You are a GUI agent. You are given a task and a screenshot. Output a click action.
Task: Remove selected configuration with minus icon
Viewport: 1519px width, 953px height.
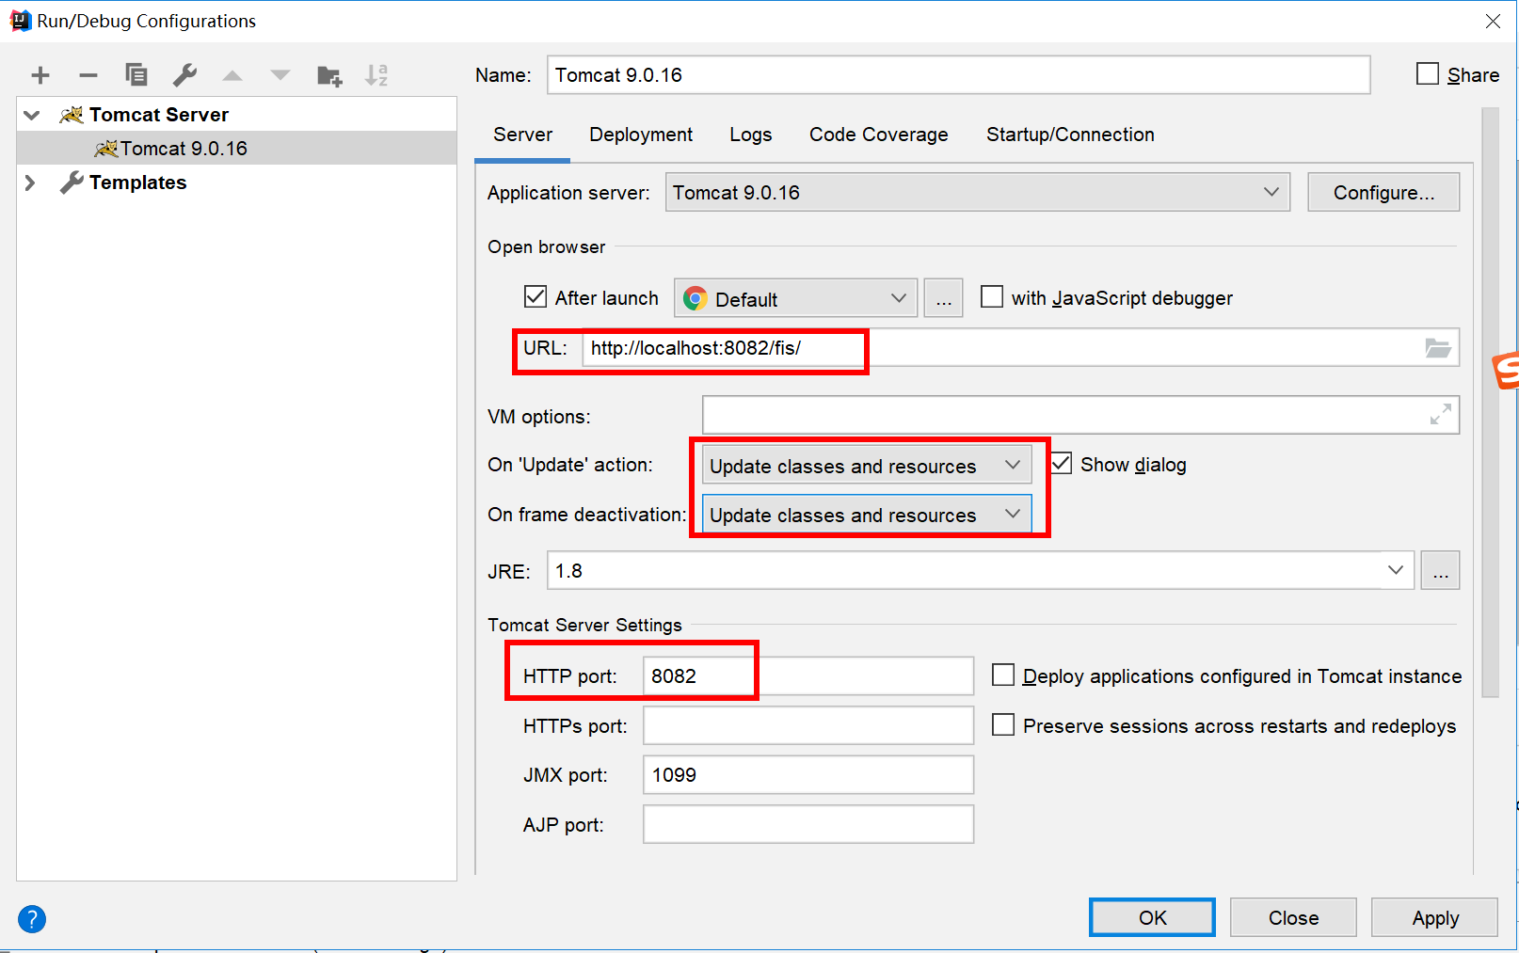[88, 75]
